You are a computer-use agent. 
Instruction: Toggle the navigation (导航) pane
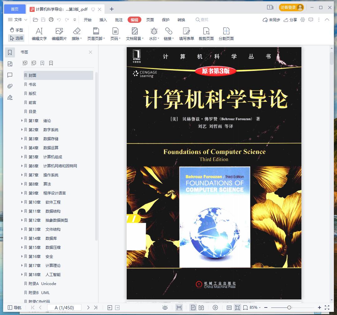(14, 308)
